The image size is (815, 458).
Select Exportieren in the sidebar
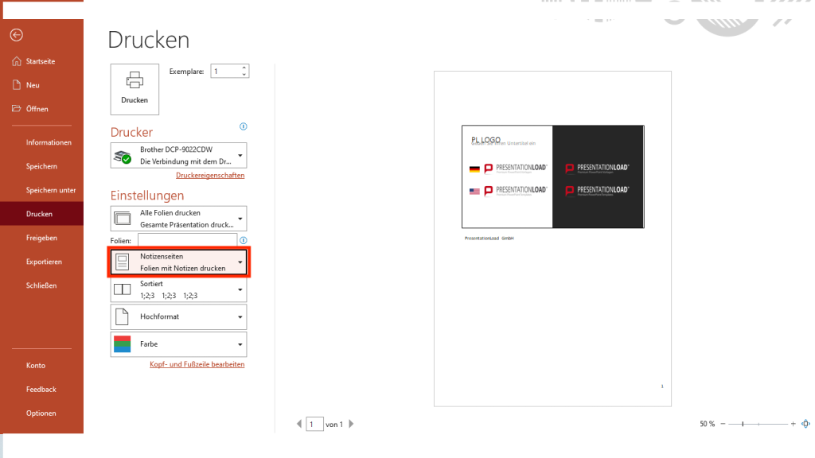41,261
